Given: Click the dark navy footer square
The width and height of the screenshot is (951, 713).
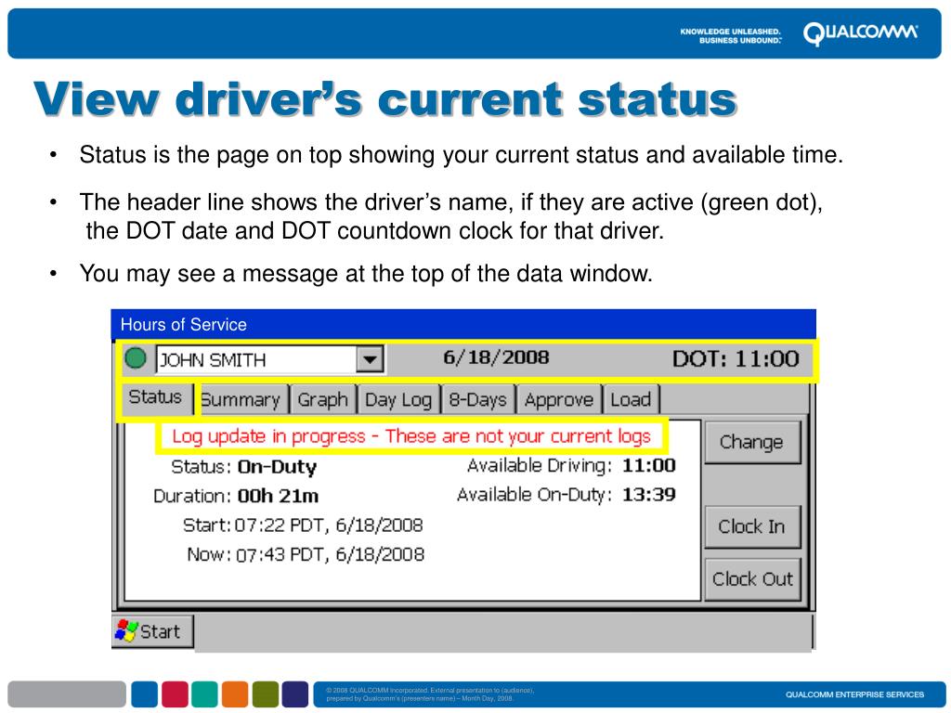Looking at the screenshot, I should click(x=295, y=694).
